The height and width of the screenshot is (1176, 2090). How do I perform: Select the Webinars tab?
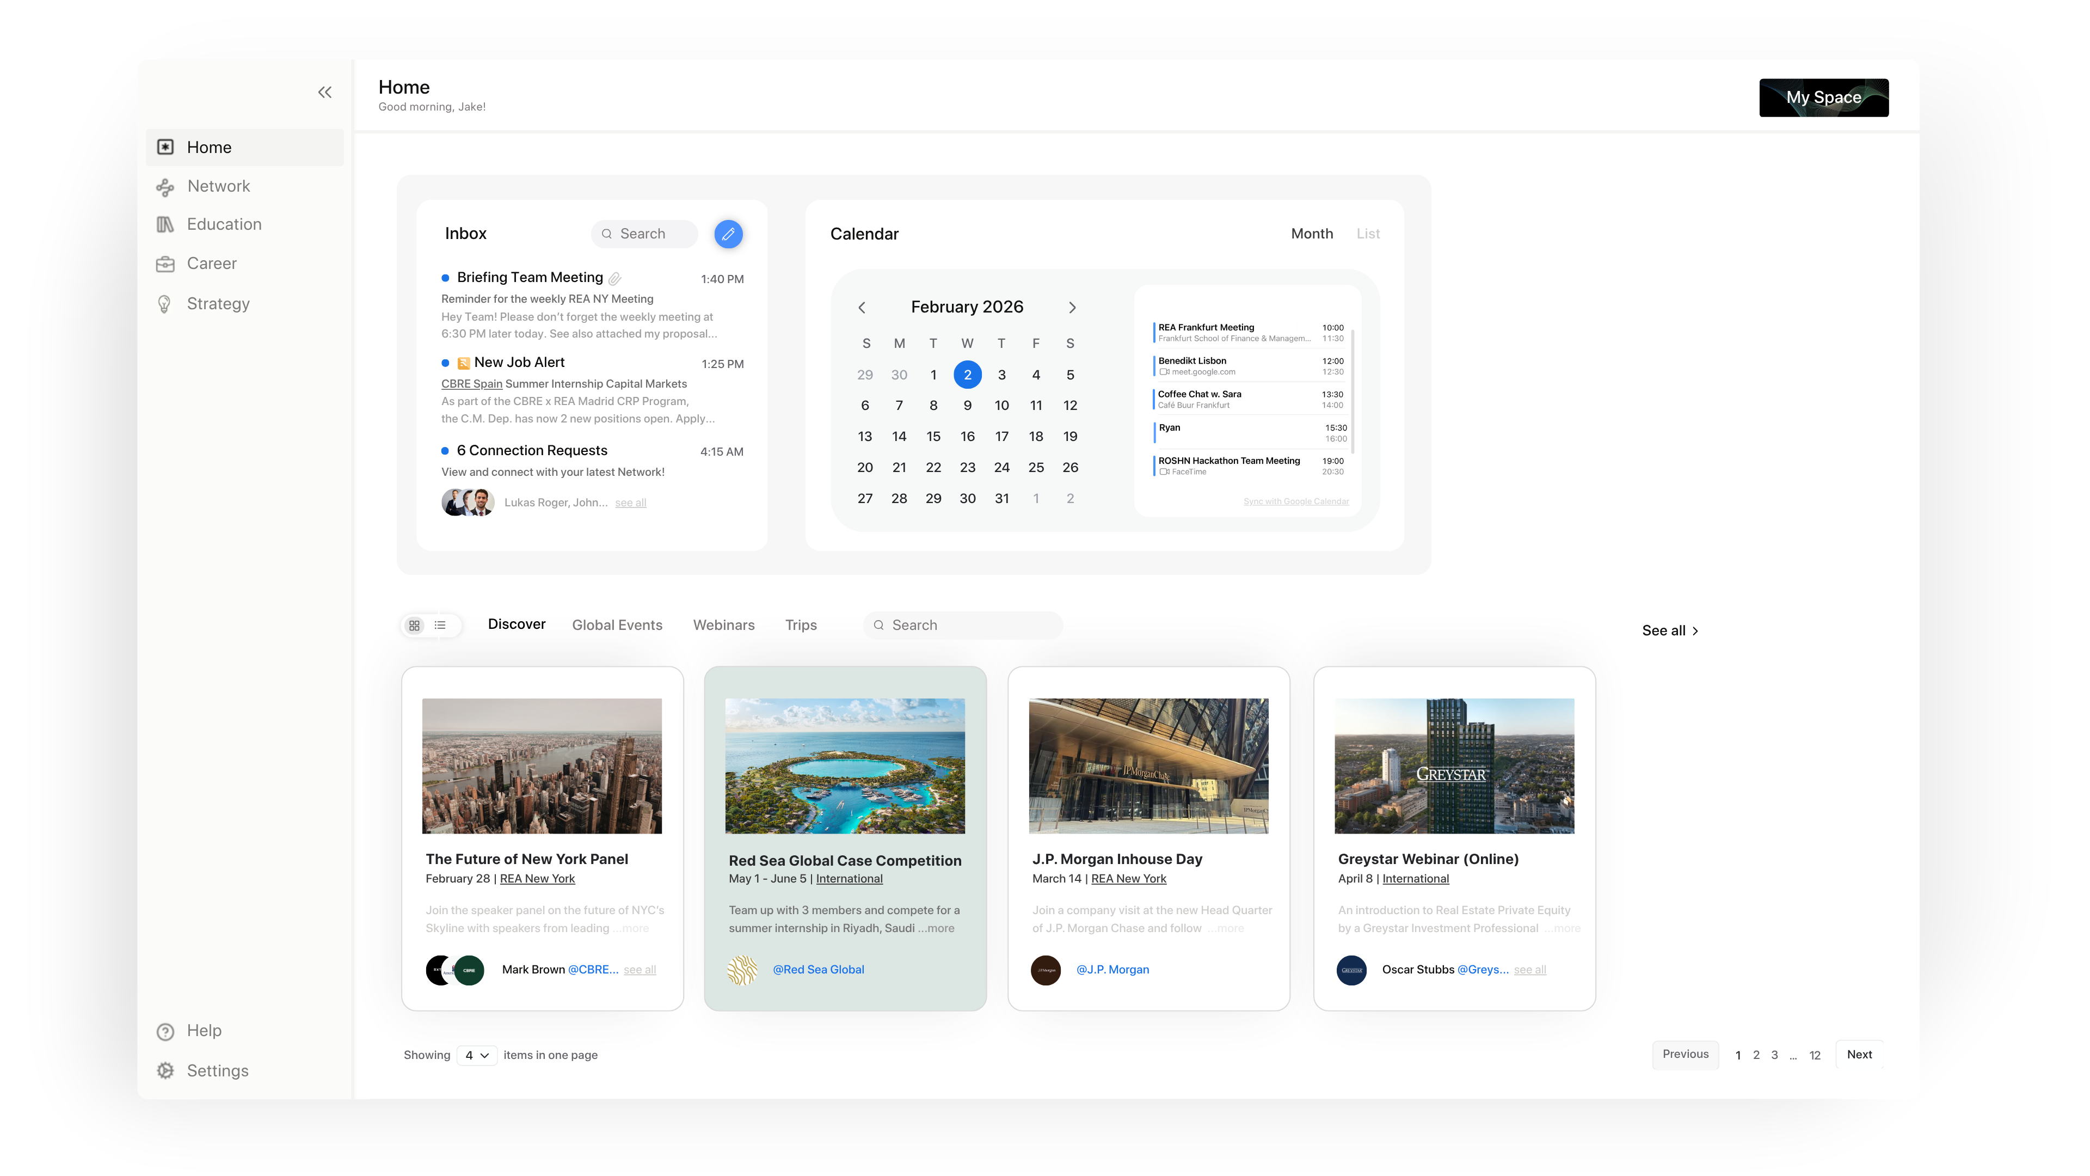coord(724,625)
